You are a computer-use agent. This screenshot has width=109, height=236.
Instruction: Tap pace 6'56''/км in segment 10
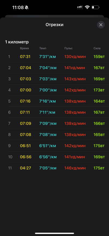click(48, 157)
